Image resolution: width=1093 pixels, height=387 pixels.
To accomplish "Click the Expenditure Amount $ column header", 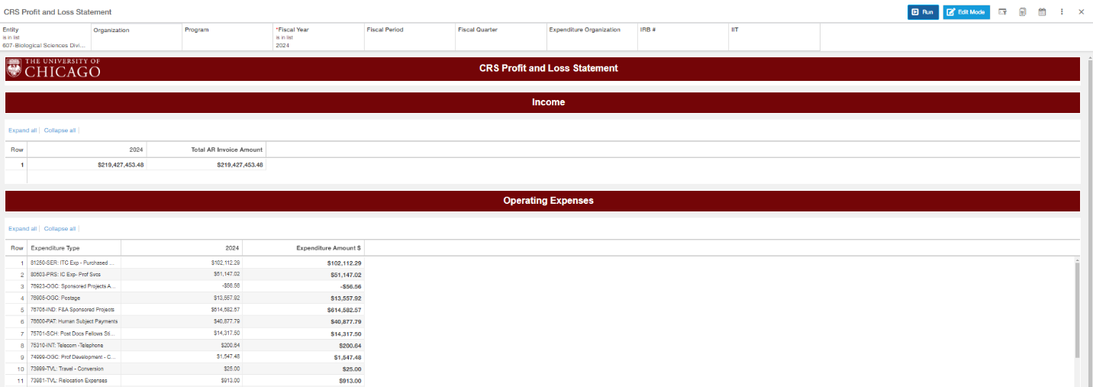I will point(303,248).
